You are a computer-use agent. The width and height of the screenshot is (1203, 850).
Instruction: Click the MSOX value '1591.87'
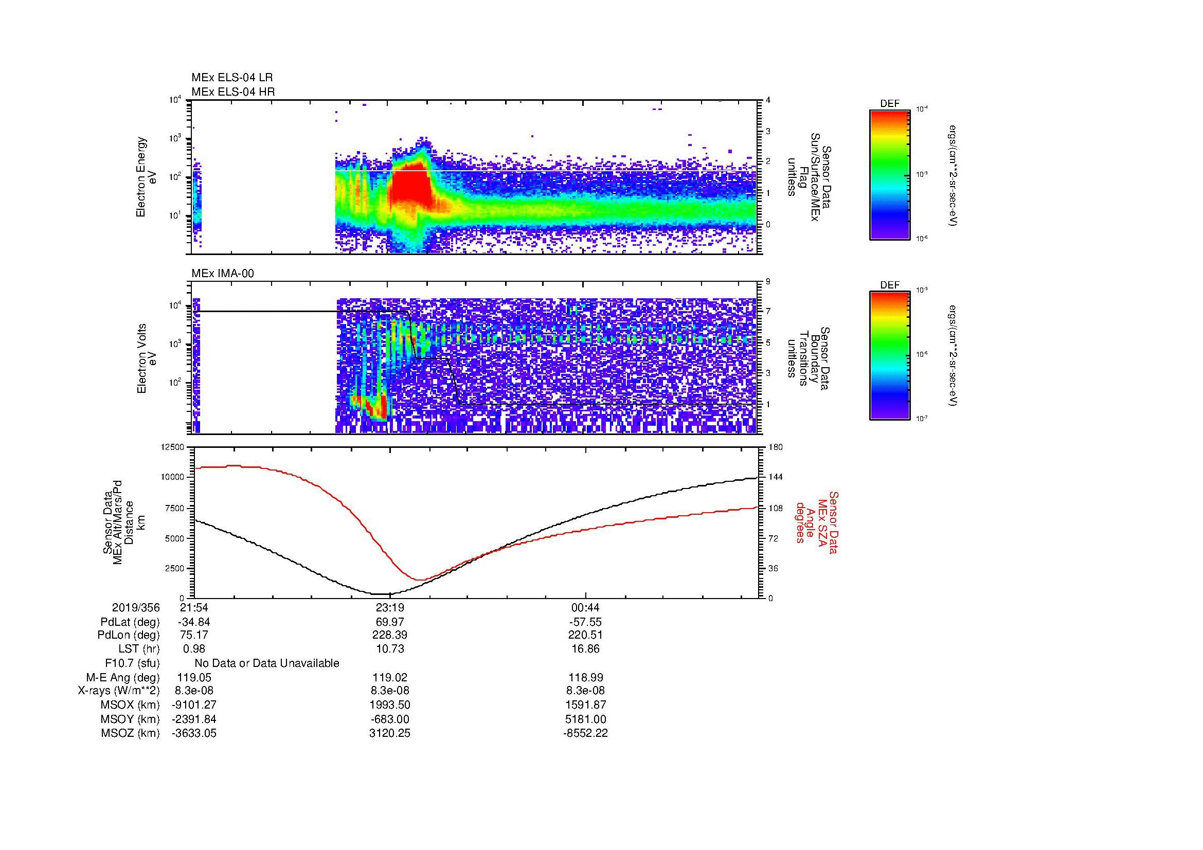click(585, 705)
